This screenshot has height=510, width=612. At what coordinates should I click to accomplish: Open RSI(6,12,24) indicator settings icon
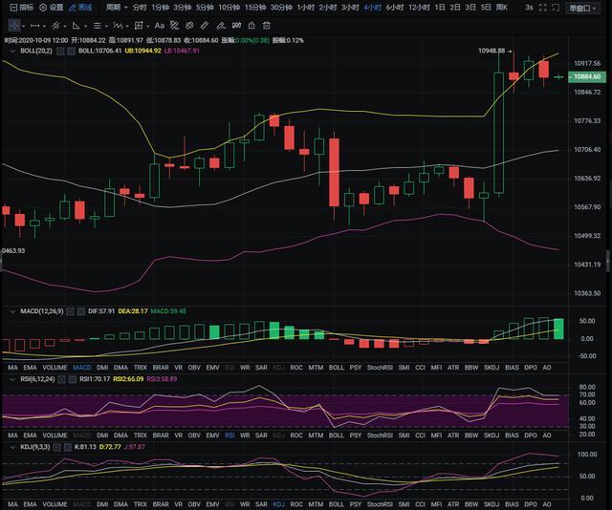click(61, 379)
